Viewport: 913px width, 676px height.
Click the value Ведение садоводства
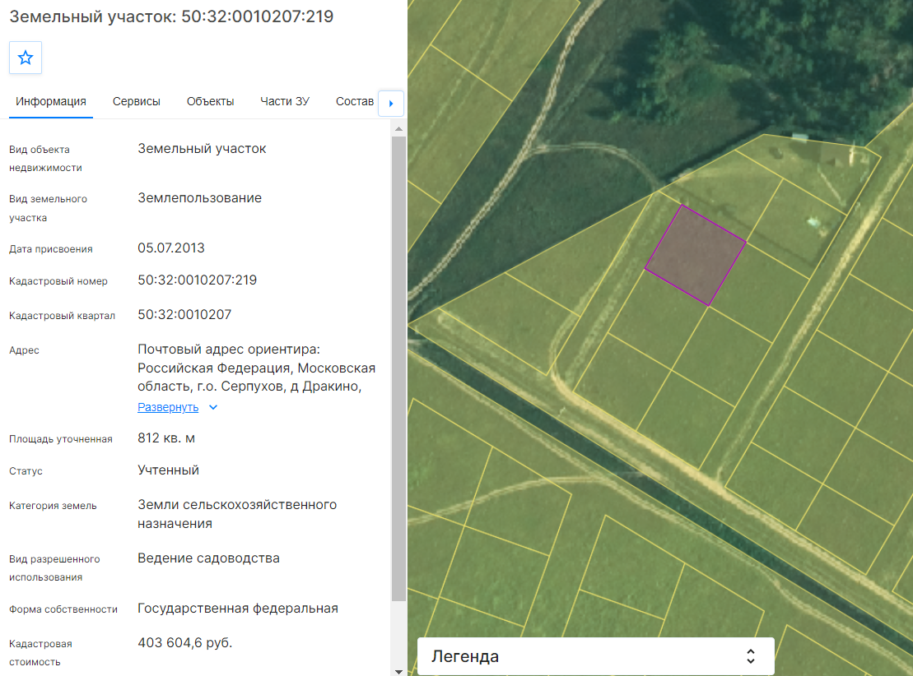pos(208,558)
